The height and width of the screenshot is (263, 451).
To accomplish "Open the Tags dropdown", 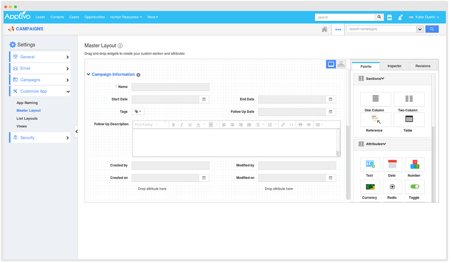I will click(138, 111).
